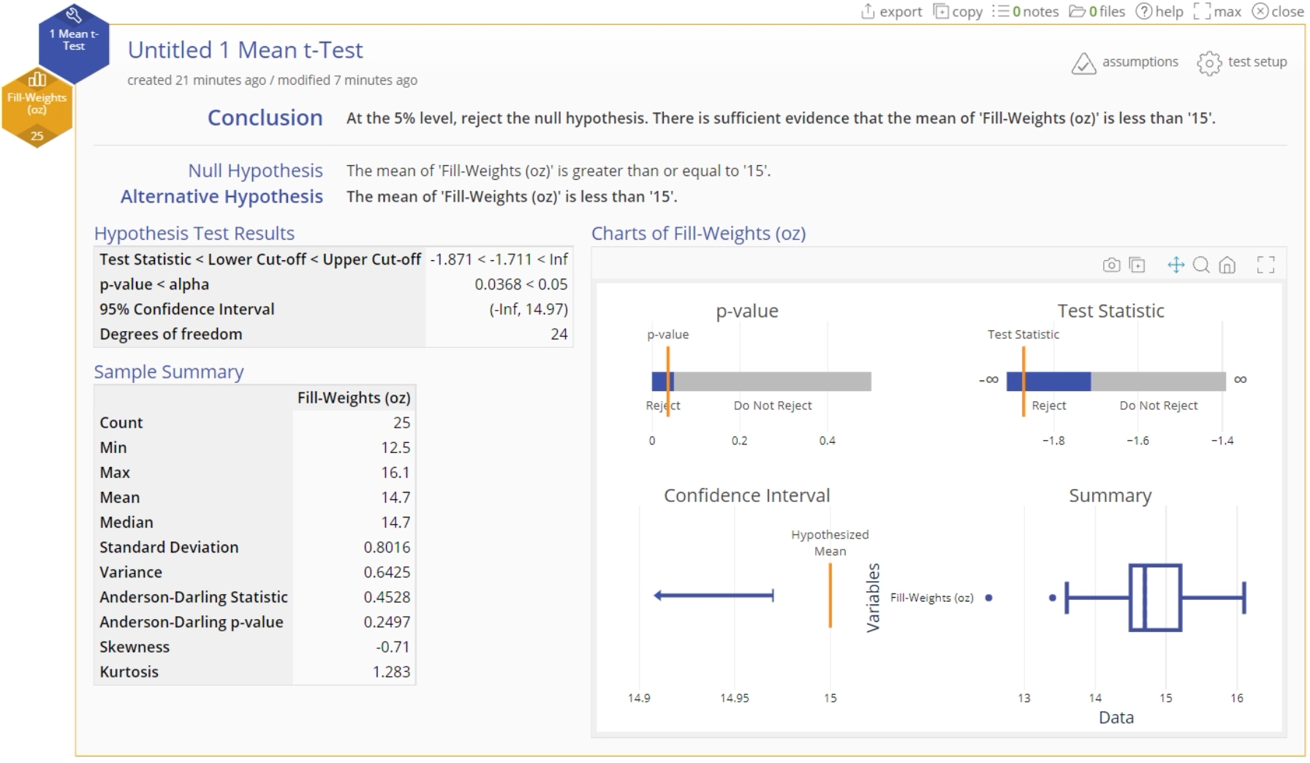Image resolution: width=1310 pixels, height=763 pixels.
Task: Open the help page
Action: 1159,12
